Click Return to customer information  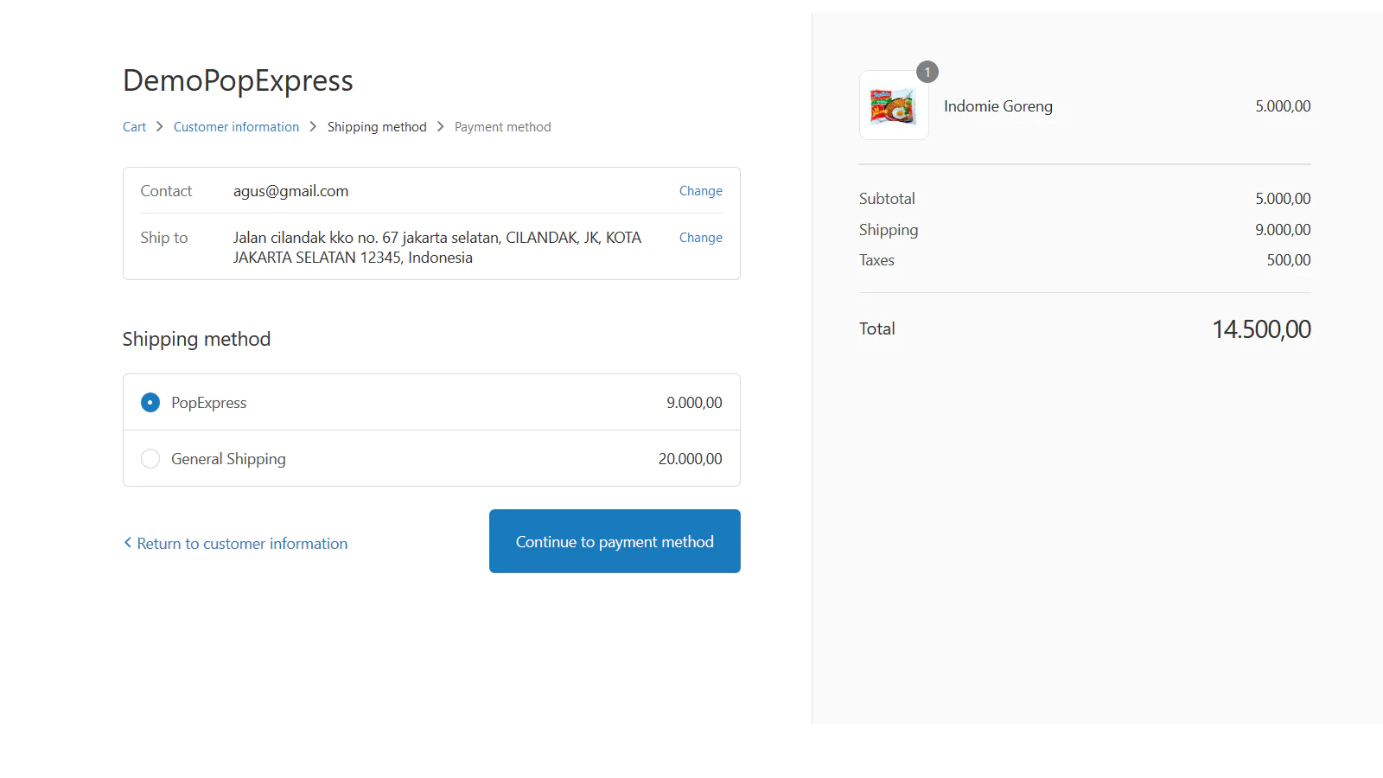coord(242,543)
